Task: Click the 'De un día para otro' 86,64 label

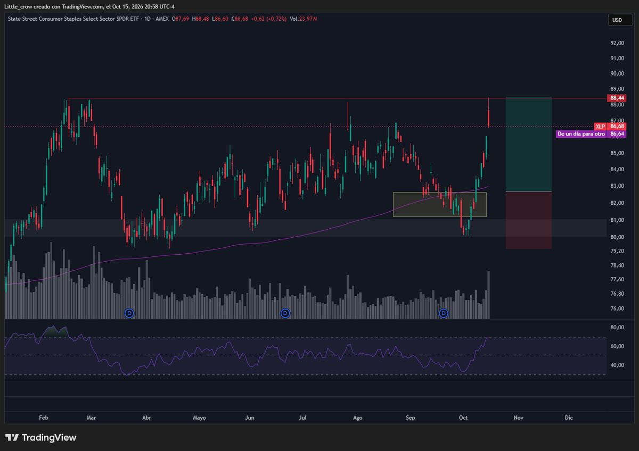Action: pos(591,134)
